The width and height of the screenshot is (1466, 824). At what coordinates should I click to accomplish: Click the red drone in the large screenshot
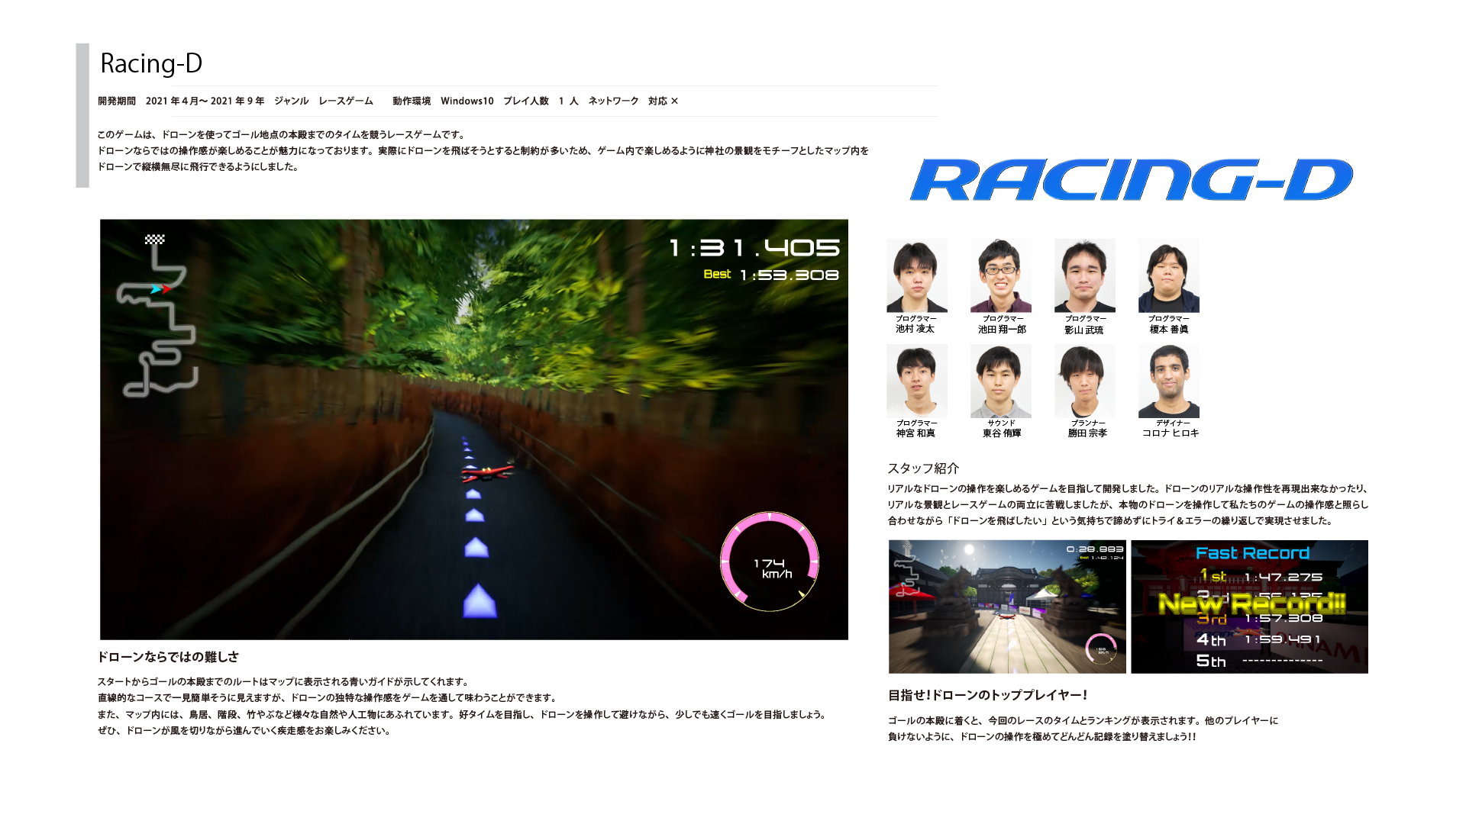point(487,473)
